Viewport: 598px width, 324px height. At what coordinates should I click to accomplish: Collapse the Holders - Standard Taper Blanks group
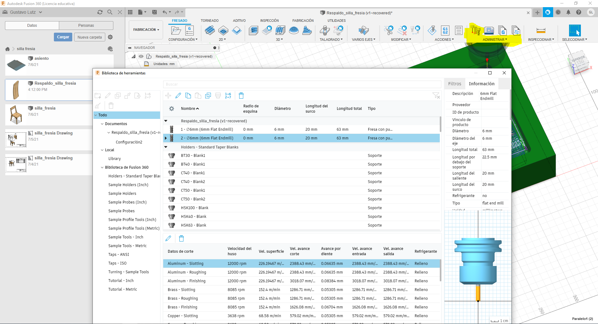(166, 147)
